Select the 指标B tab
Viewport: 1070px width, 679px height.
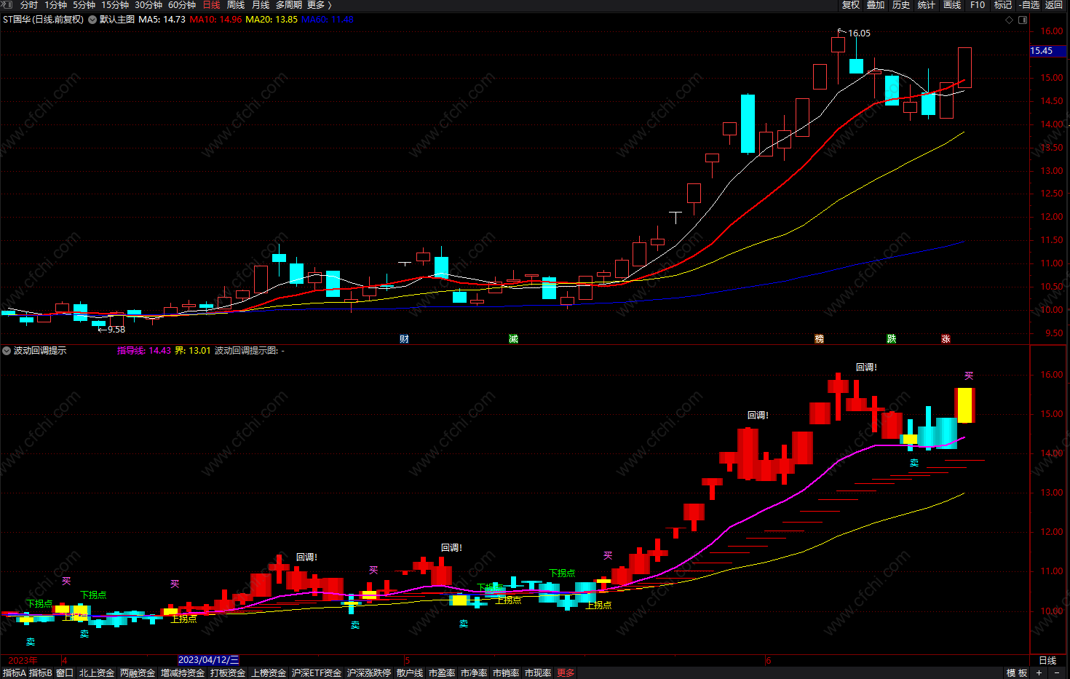(41, 673)
